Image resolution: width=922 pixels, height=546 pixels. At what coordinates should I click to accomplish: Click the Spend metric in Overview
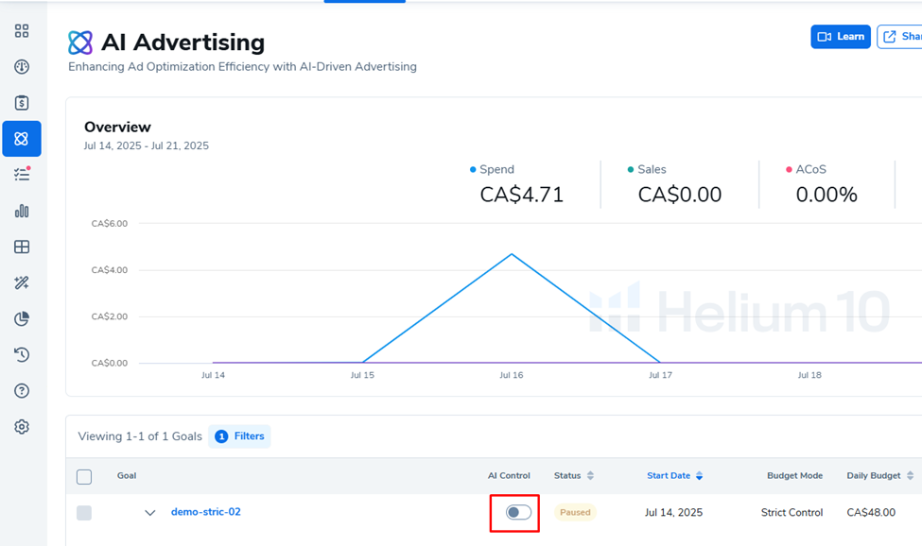[x=521, y=184]
